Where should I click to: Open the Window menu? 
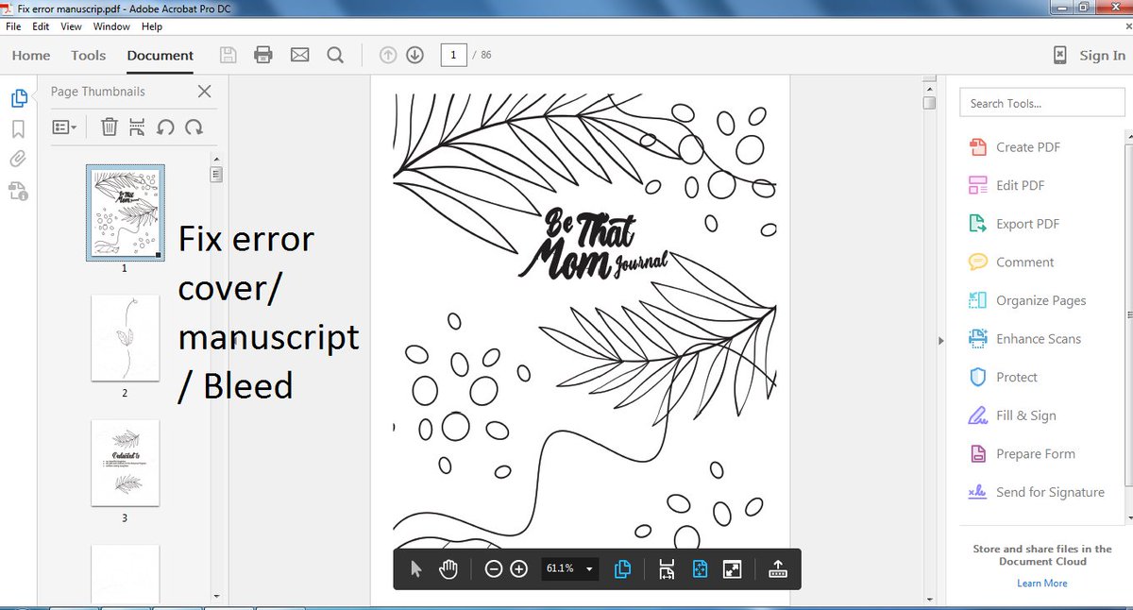click(111, 26)
